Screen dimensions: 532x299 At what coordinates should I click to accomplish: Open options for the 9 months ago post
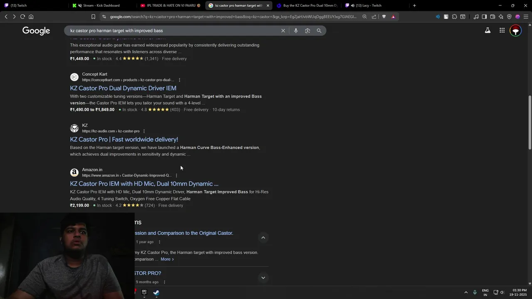point(164,282)
